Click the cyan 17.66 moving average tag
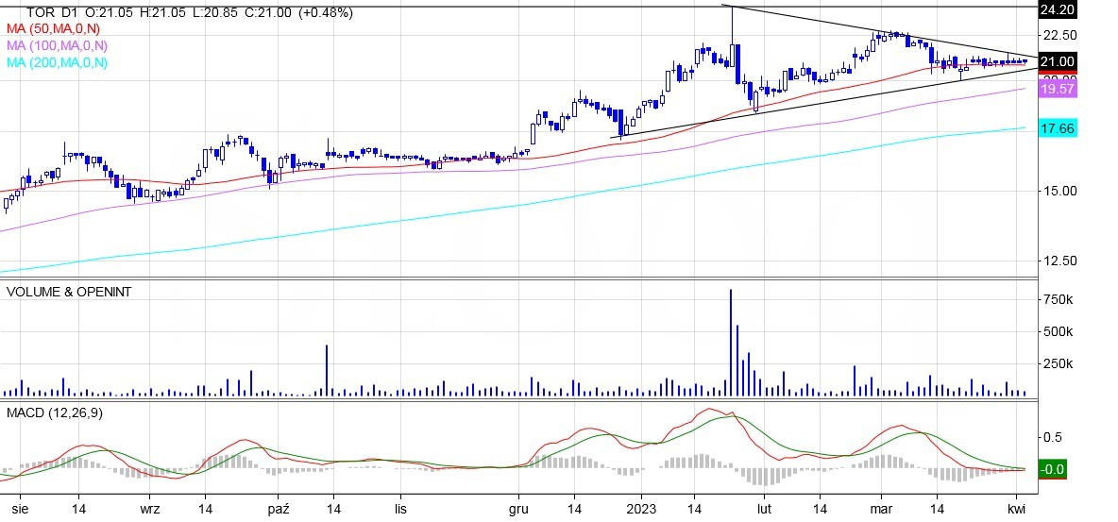This screenshot has width=1118, height=522. pos(1057,128)
